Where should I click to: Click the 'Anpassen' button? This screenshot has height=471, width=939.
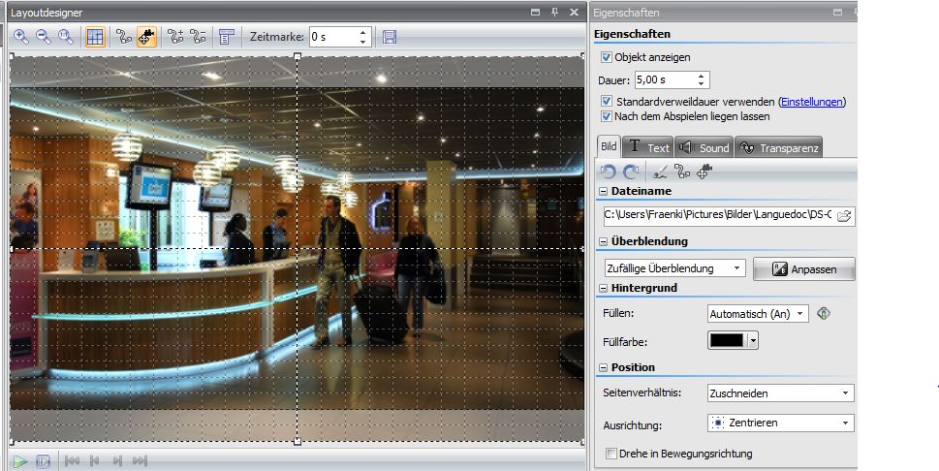pos(803,269)
